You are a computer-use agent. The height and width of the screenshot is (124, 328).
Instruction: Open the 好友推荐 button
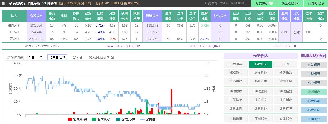pos(264,3)
